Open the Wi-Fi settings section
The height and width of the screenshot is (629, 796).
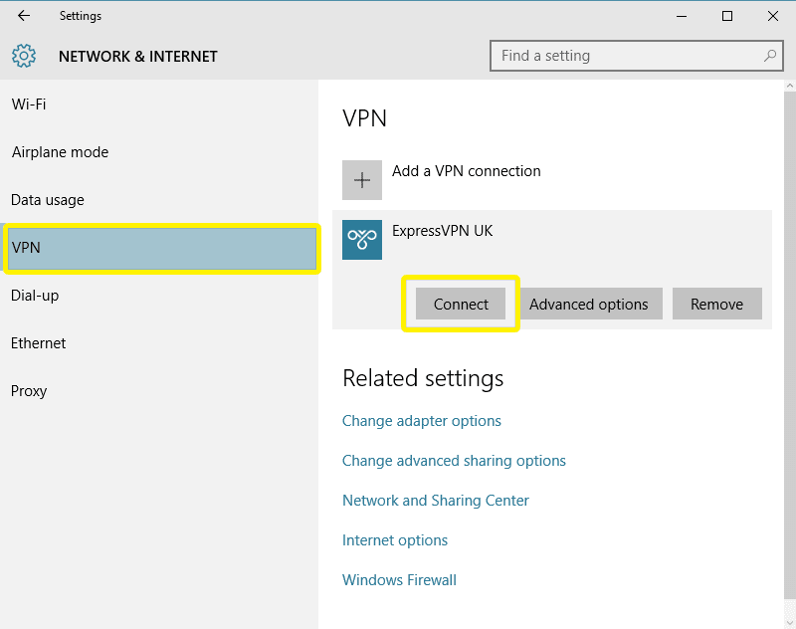[29, 105]
